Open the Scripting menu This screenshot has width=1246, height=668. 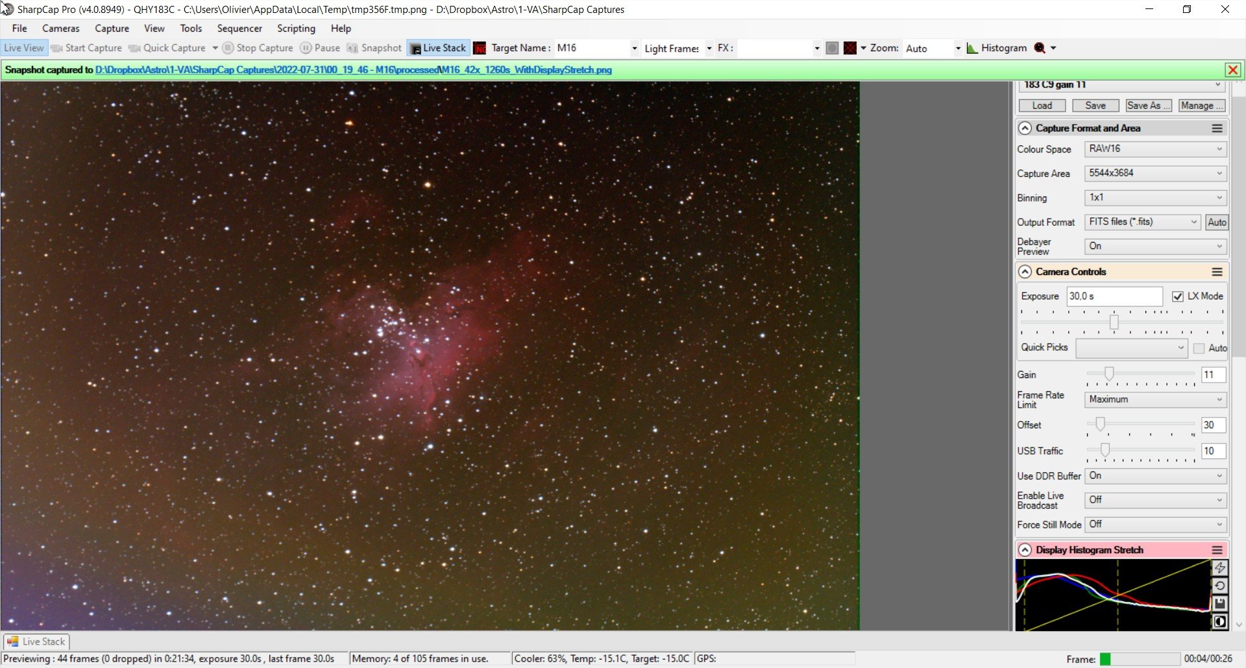(x=296, y=29)
